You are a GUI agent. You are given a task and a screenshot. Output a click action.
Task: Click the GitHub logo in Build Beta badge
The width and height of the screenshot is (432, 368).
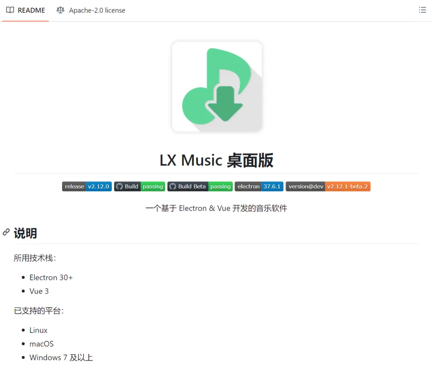[x=173, y=187]
